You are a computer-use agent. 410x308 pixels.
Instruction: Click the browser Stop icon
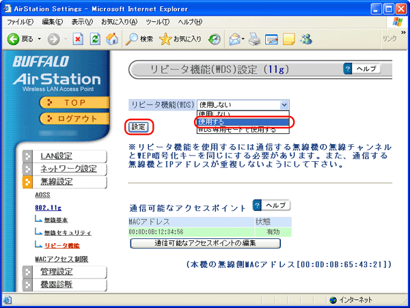[x=79, y=38]
